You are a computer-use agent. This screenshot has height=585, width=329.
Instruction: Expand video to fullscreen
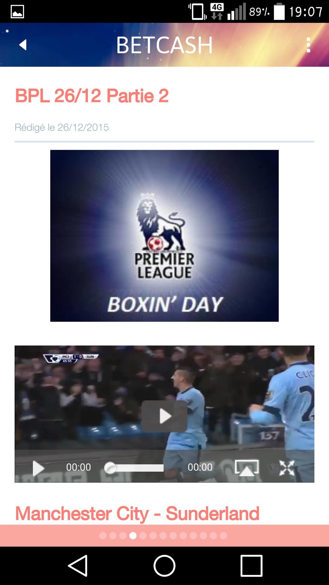pyautogui.click(x=287, y=468)
